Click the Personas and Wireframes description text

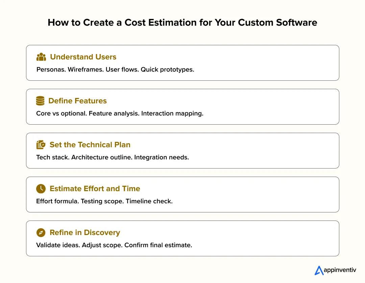pyautogui.click(x=115, y=70)
